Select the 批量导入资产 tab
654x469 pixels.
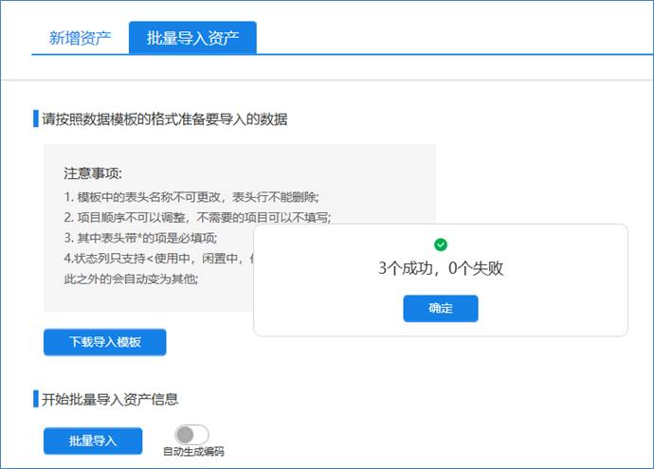click(192, 39)
